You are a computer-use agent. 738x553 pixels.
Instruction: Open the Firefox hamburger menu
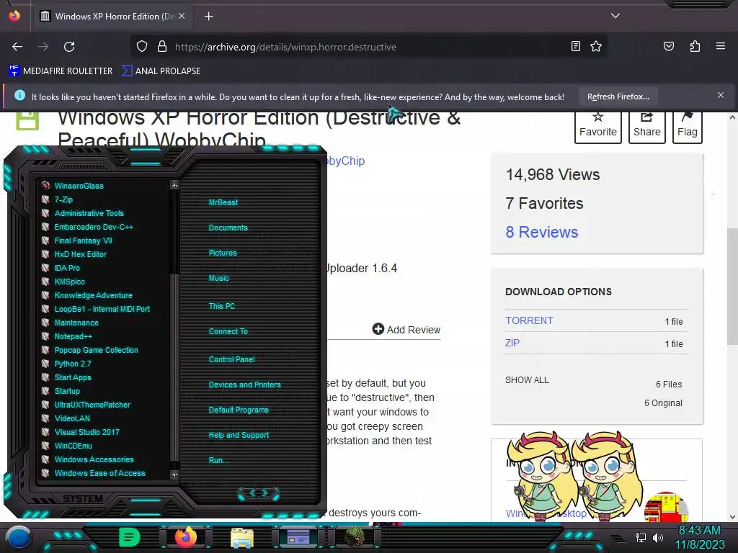click(720, 46)
